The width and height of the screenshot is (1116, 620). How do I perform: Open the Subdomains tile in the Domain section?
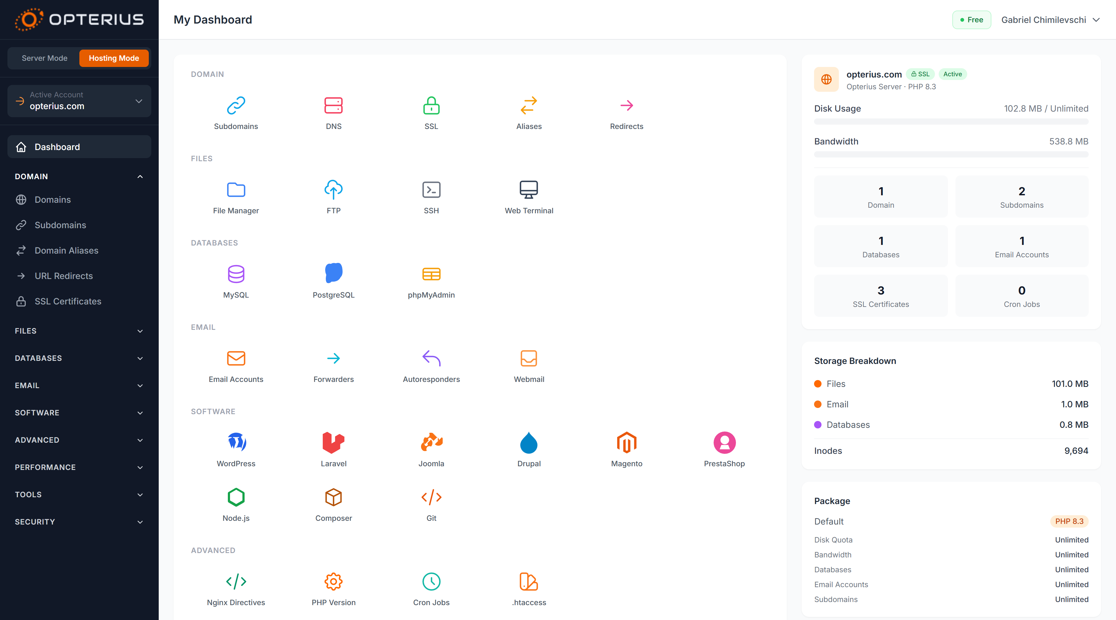(236, 113)
